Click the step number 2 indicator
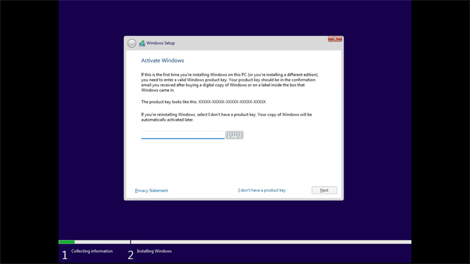 click(130, 255)
